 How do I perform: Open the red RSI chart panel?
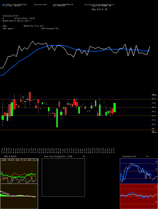139,196
